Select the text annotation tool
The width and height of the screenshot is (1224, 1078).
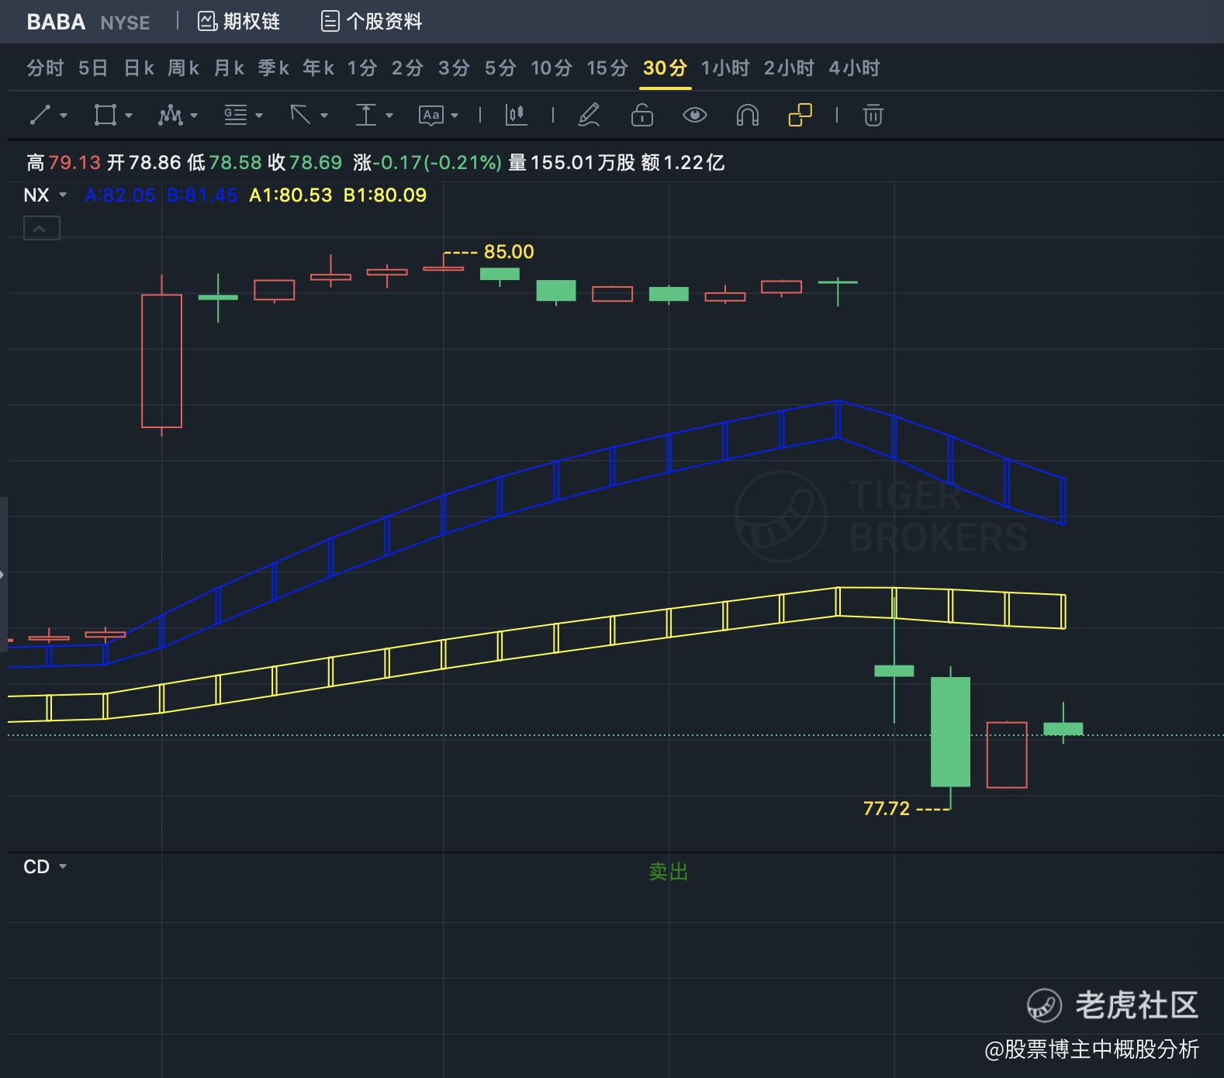(430, 116)
